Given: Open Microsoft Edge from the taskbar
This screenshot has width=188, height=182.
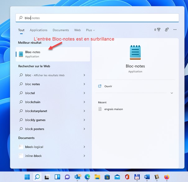Looking at the screenshot, I should click(x=87, y=177).
